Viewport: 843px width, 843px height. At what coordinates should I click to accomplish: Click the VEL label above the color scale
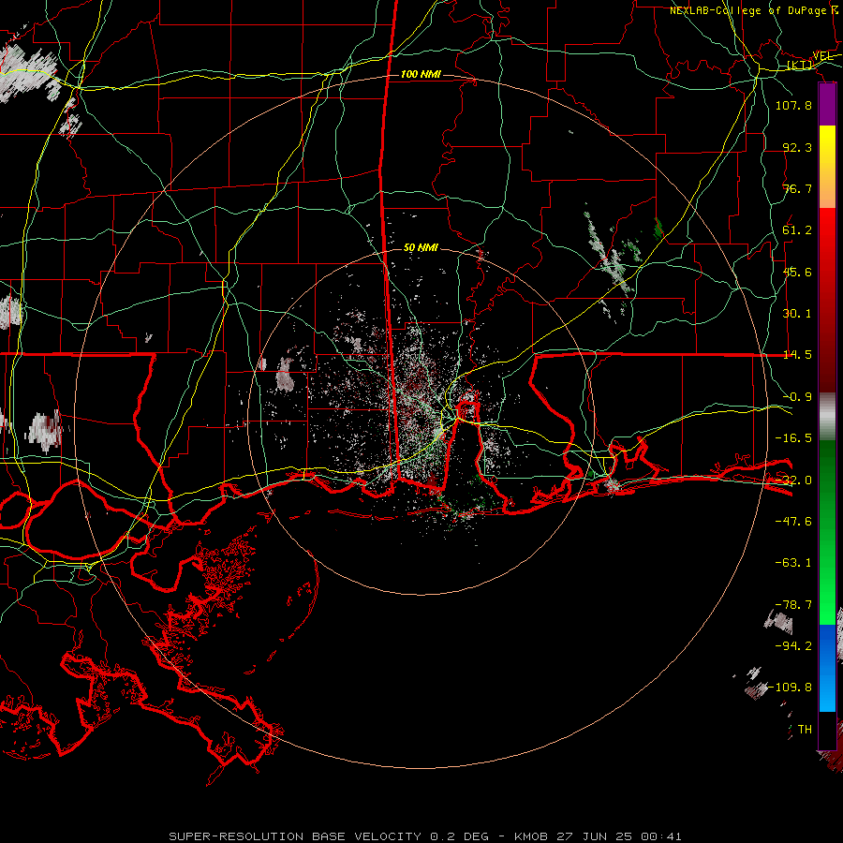pyautogui.click(x=822, y=56)
